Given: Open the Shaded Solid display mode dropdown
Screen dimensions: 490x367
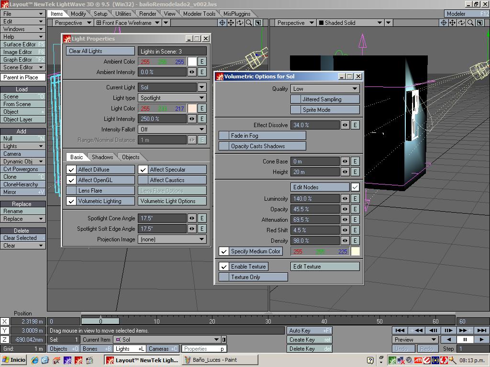Looking at the screenshot, I should pos(350,23).
